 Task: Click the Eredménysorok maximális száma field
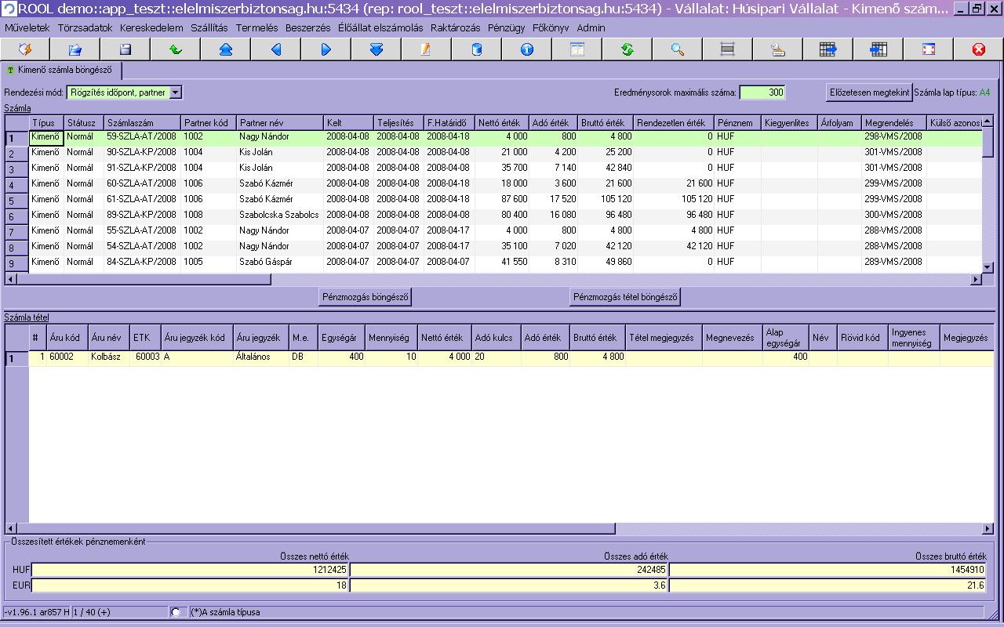(762, 92)
